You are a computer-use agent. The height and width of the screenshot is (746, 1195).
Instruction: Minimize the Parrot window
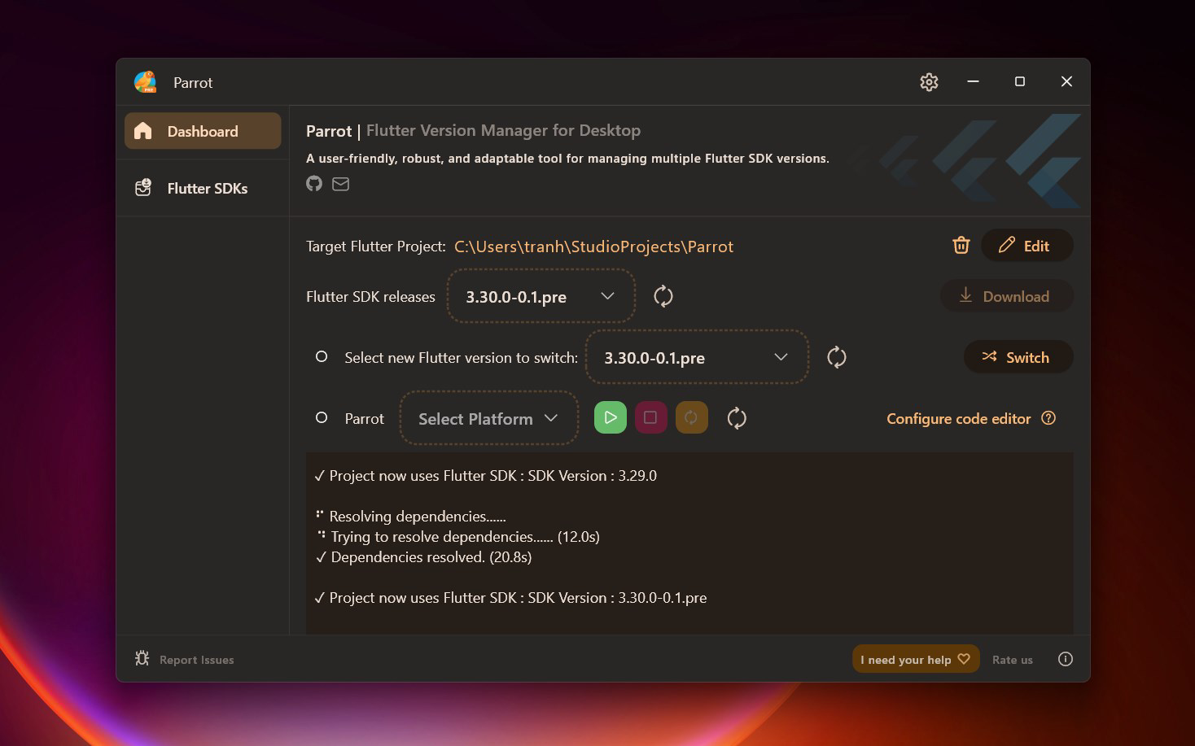[x=973, y=81]
